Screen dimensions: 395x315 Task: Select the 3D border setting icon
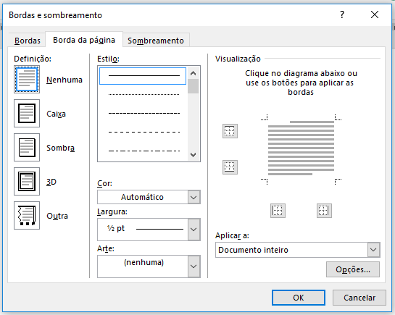[27, 182]
